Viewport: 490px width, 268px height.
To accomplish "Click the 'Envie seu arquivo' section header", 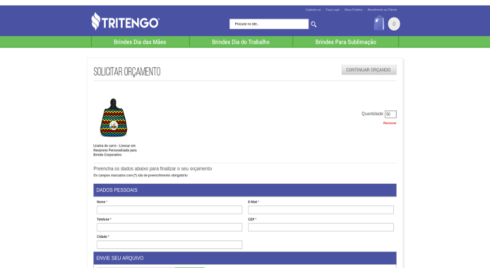I will tap(245, 258).
